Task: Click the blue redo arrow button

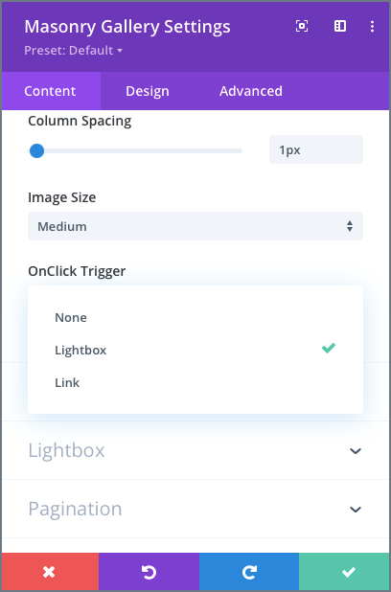Action: tap(249, 572)
